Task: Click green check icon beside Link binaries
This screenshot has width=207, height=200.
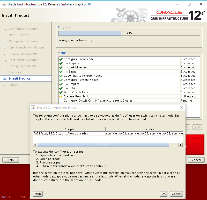Action: point(61,67)
